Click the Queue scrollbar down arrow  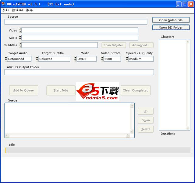132,131
